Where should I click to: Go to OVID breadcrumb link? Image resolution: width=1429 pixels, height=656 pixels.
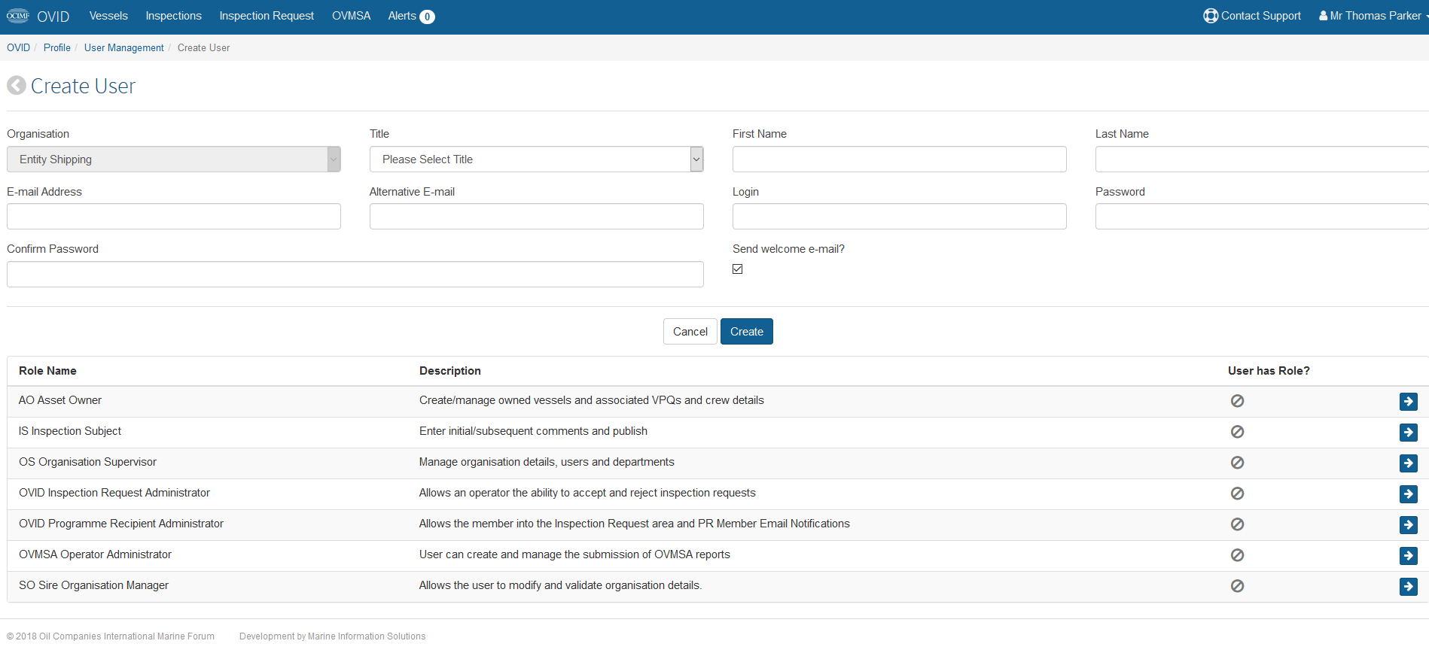click(x=19, y=47)
